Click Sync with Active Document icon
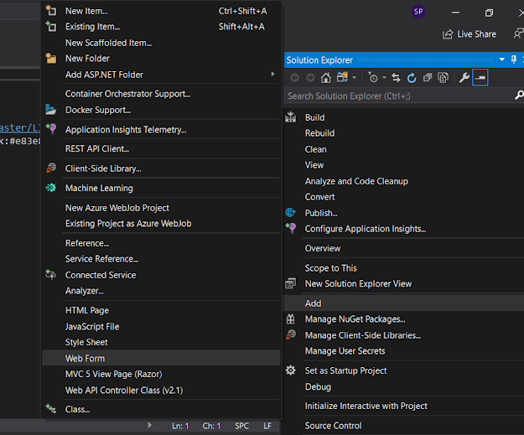The width and height of the screenshot is (524, 435). click(396, 78)
